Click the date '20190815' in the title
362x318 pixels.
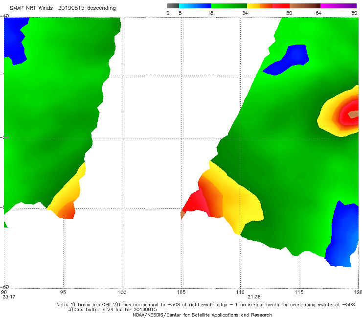click(x=71, y=8)
